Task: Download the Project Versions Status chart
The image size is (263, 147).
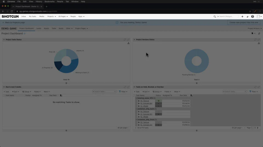Action: click(x=259, y=43)
